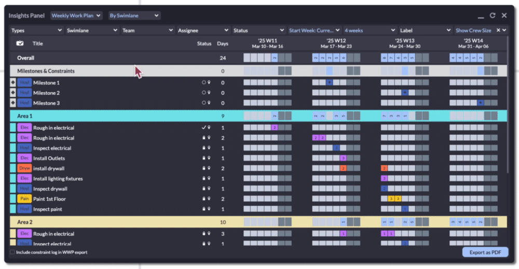Image resolution: width=519 pixels, height=269 pixels.
Task: Click the diamond icon on Milestone 2 row
Action: (x=13, y=93)
